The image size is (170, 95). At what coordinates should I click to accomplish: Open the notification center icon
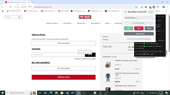tap(167, 93)
